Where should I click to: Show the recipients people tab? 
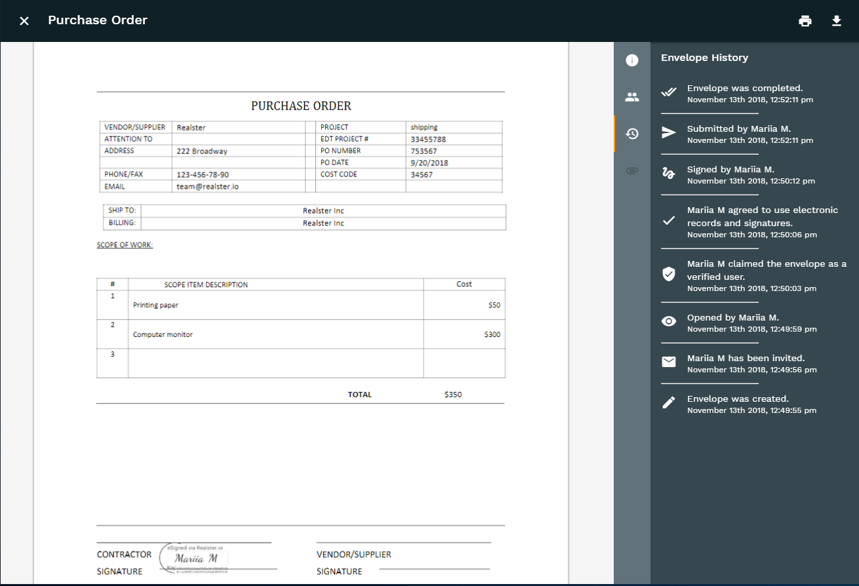click(x=632, y=98)
